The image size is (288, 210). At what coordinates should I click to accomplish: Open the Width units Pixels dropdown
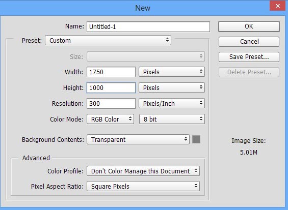point(172,72)
